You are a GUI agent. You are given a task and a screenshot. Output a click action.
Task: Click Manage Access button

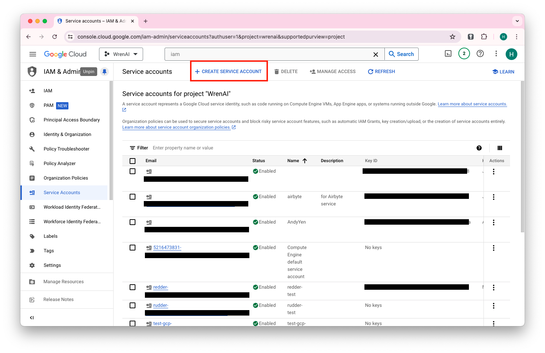[332, 72]
